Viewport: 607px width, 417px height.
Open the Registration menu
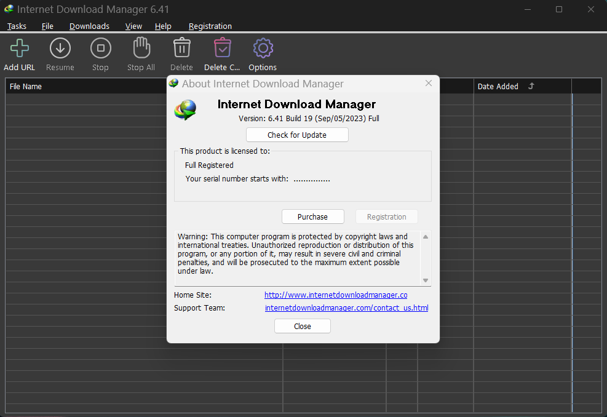point(210,26)
